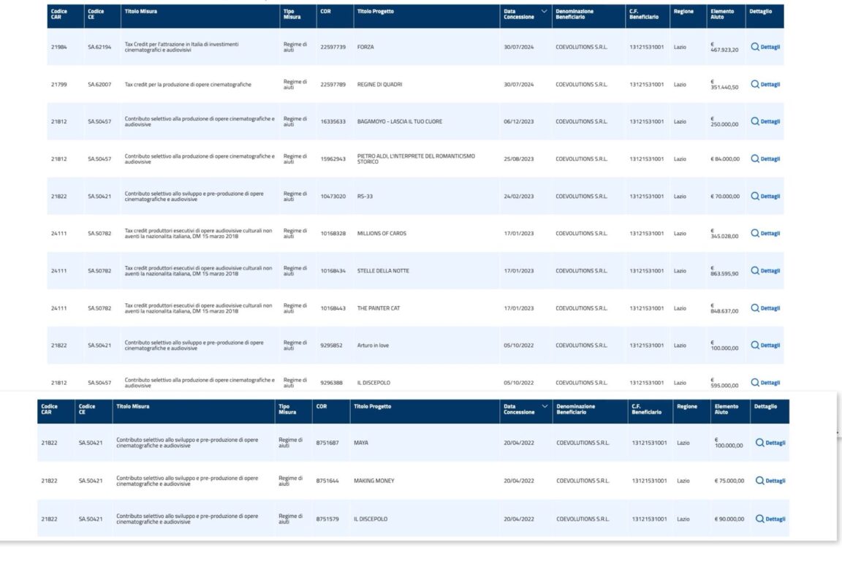The width and height of the screenshot is (842, 561).
Task: Click the magnifier icon in the PIETRO ALDI row
Action: tap(754, 159)
